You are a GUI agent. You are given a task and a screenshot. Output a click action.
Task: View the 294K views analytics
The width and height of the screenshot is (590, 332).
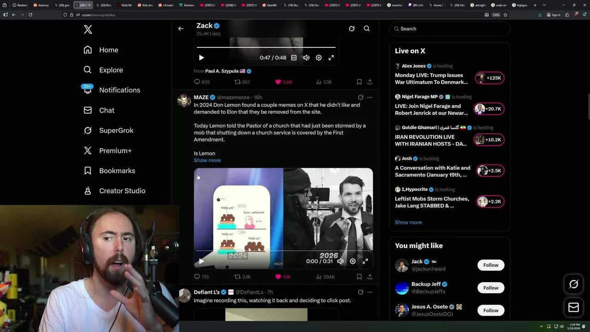coord(325,277)
